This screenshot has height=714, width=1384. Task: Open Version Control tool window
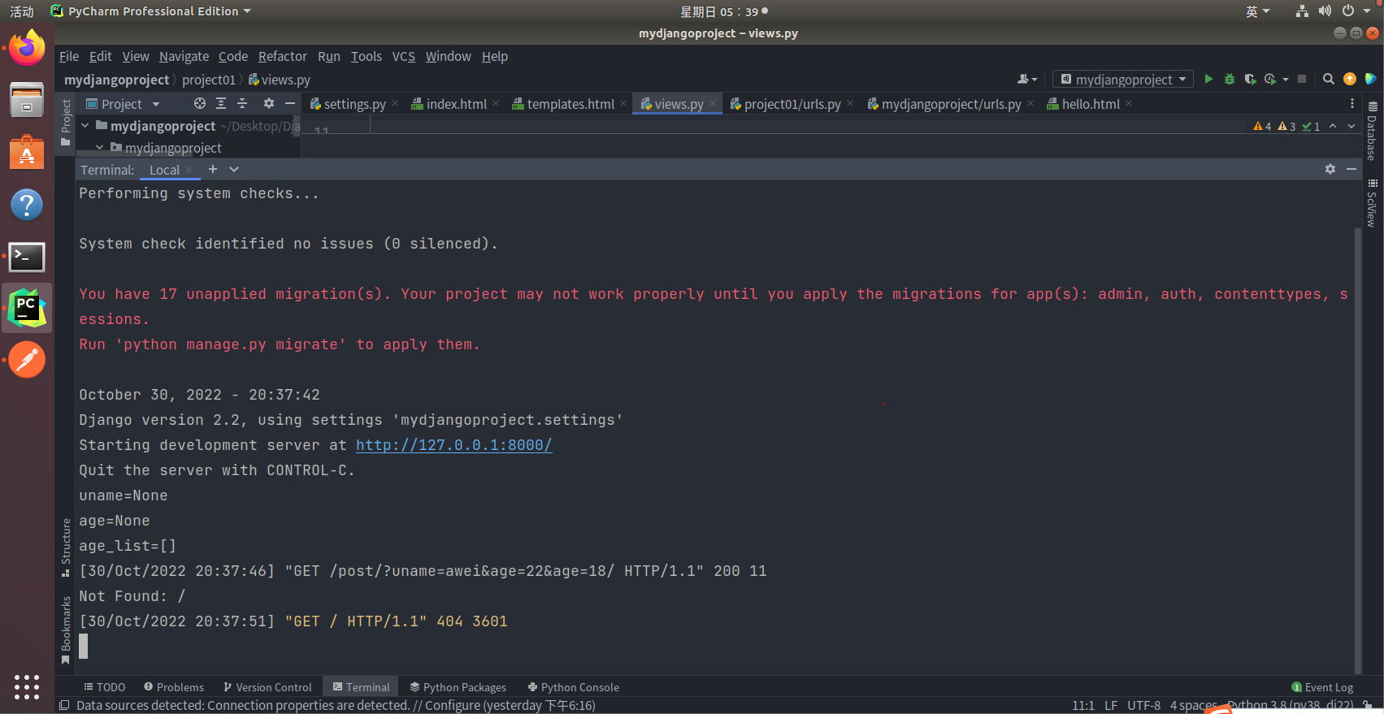click(x=267, y=687)
